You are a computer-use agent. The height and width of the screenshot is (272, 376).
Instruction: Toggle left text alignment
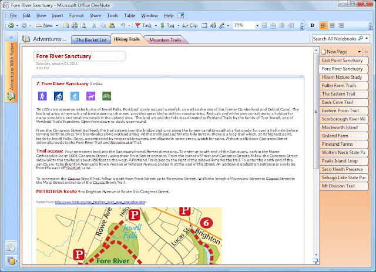pyautogui.click(x=323, y=25)
